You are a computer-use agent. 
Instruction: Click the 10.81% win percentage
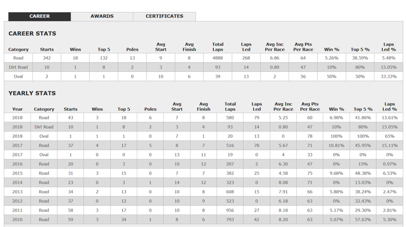pyautogui.click(x=336, y=146)
